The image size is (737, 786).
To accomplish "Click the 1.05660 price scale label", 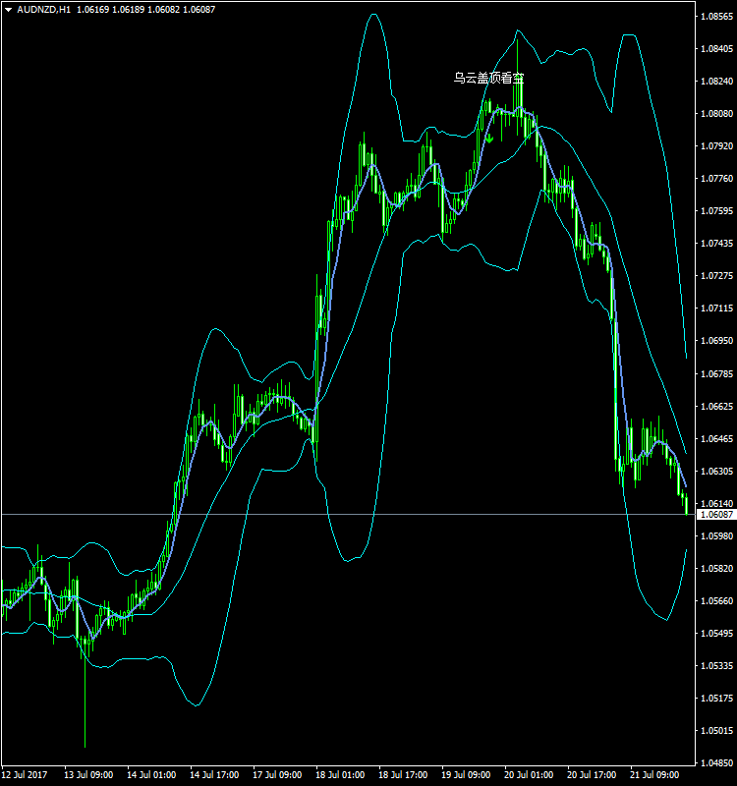I will click(717, 601).
